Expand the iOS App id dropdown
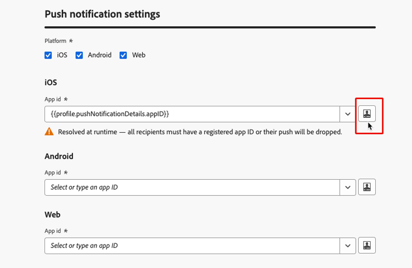This screenshot has width=412, height=268. 348,114
